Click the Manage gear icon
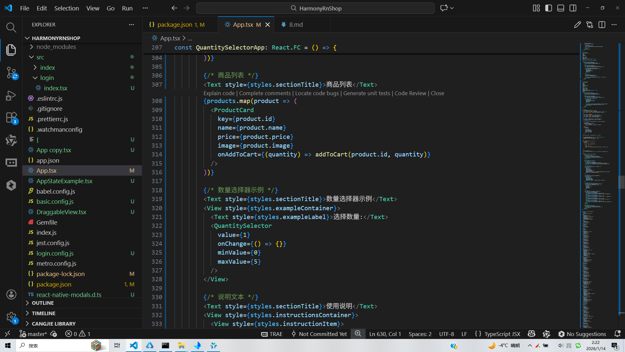The height and width of the screenshot is (352, 625). point(11,317)
